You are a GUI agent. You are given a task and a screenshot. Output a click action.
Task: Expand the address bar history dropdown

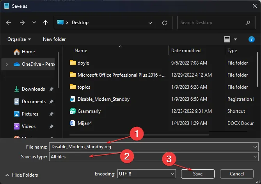150,23
